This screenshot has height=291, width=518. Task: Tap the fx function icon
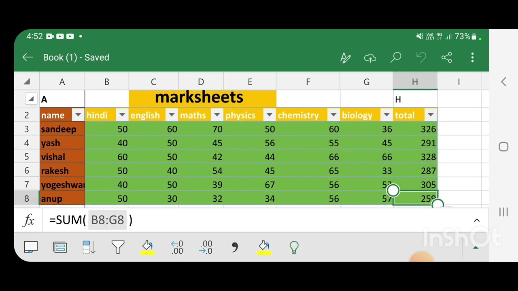coord(29,220)
